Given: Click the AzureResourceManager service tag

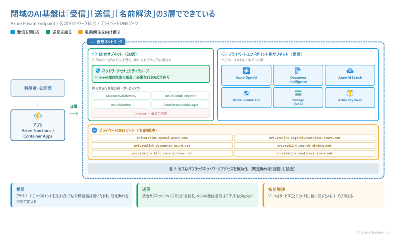Looking at the screenshot, I should tap(181, 105).
